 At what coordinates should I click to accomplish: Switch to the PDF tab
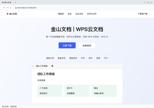pyautogui.click(x=106, y=58)
